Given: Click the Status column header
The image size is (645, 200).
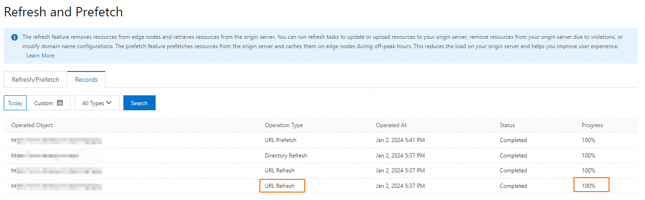Looking at the screenshot, I should click(x=507, y=125).
